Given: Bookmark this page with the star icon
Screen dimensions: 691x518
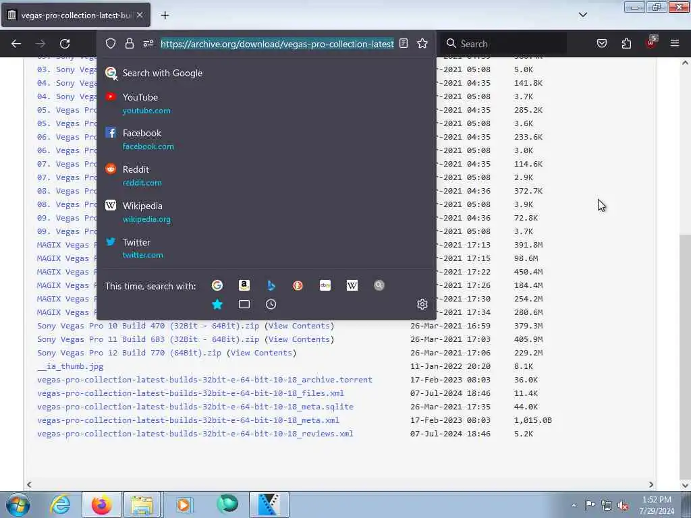Looking at the screenshot, I should 422,43.
